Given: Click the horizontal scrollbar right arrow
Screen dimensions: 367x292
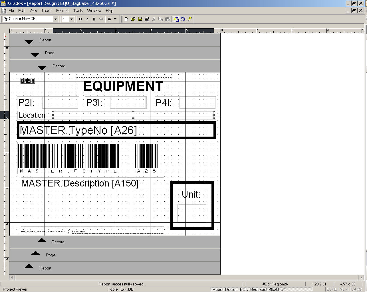Looking at the screenshot, I should pos(361,277).
